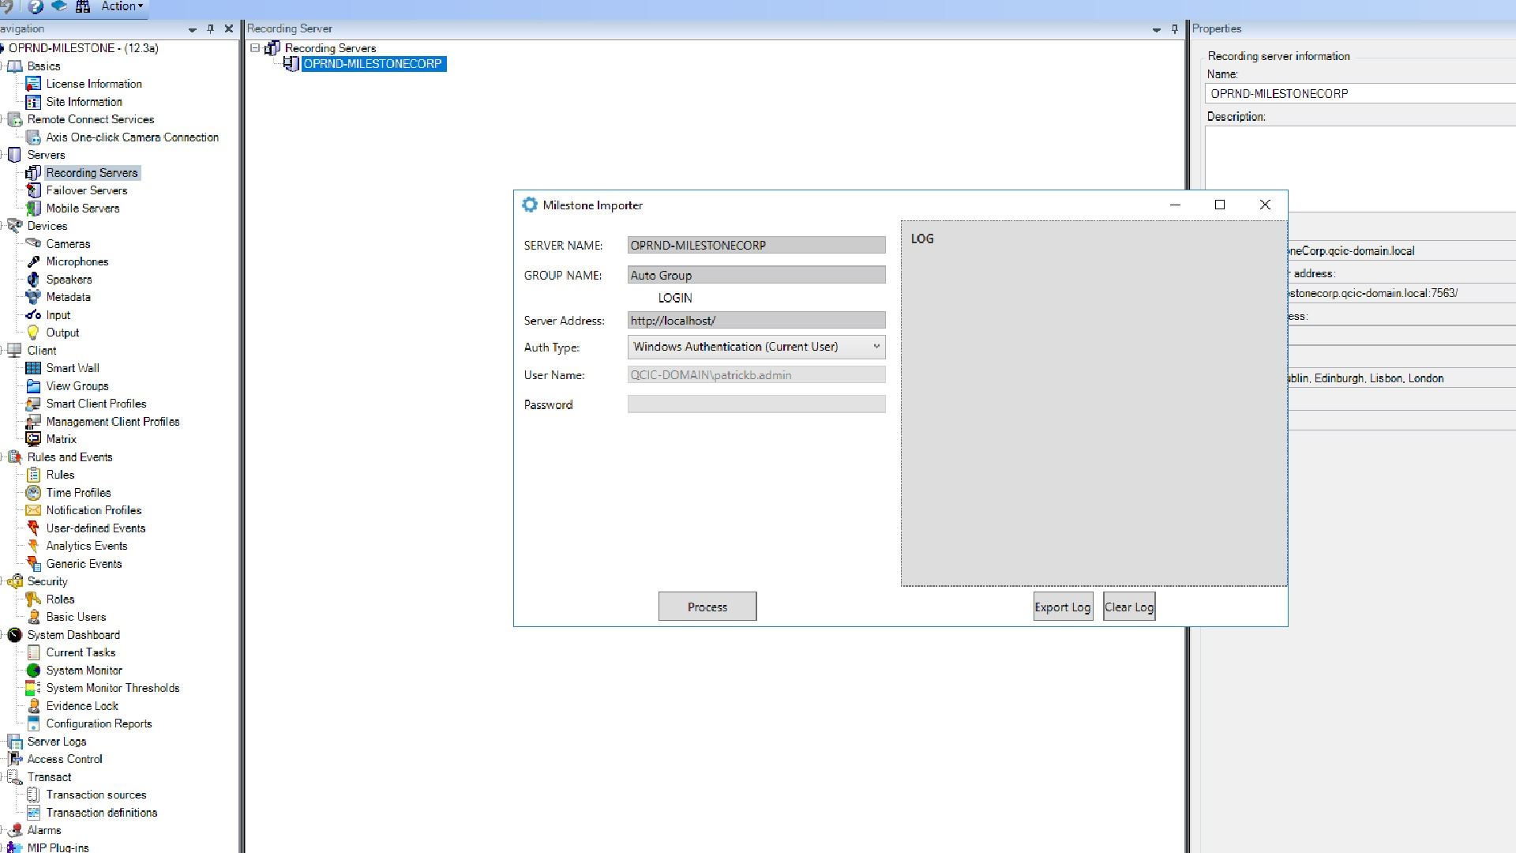Select the Metadata icon
The width and height of the screenshot is (1516, 853).
click(x=33, y=297)
